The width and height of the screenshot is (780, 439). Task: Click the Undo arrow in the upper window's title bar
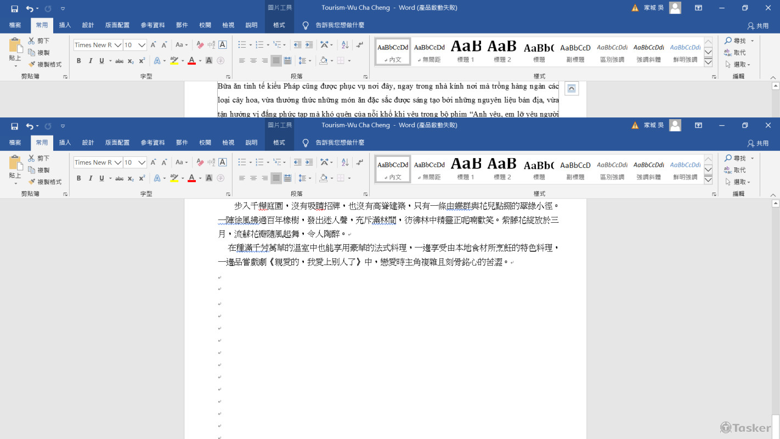[x=30, y=9]
